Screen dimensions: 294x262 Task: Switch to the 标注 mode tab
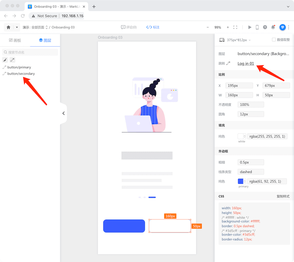click(x=153, y=27)
